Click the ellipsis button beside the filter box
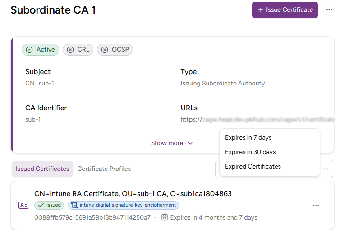Viewport: 340px width, 230px height. tap(326, 169)
